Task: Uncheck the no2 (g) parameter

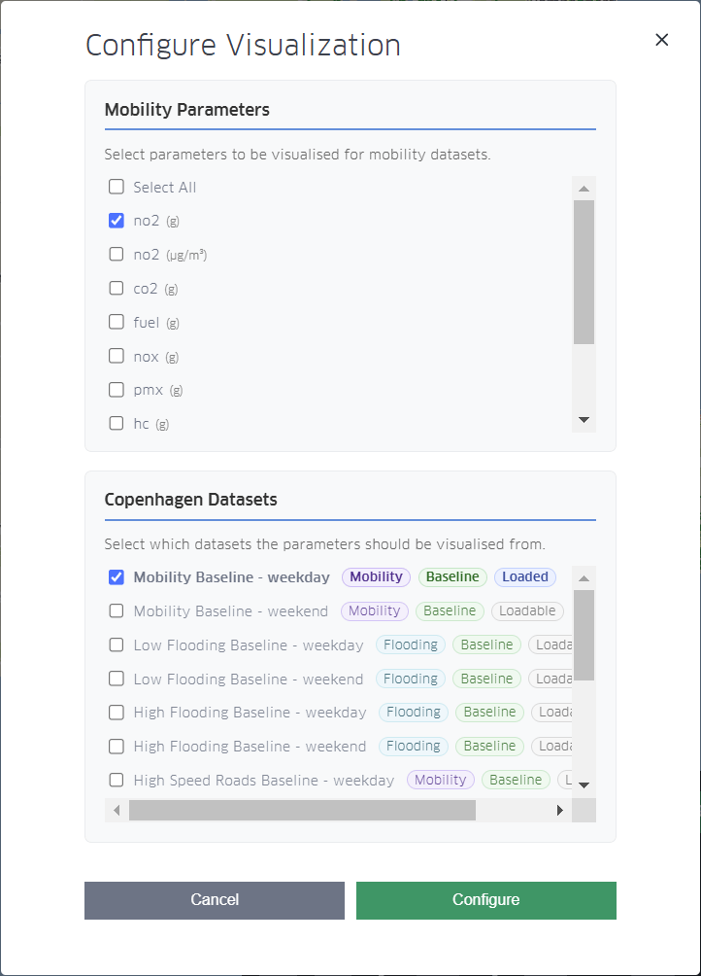Action: [x=117, y=221]
